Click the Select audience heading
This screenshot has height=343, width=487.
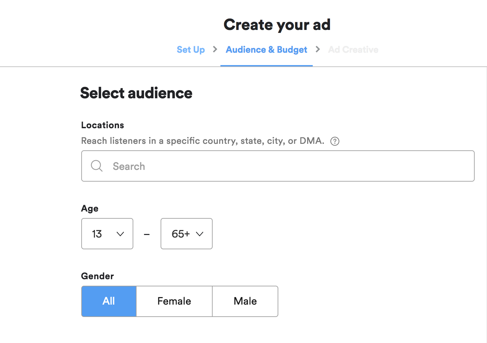pos(136,93)
